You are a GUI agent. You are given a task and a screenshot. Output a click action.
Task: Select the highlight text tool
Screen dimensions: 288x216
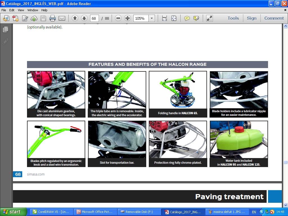tap(196, 18)
